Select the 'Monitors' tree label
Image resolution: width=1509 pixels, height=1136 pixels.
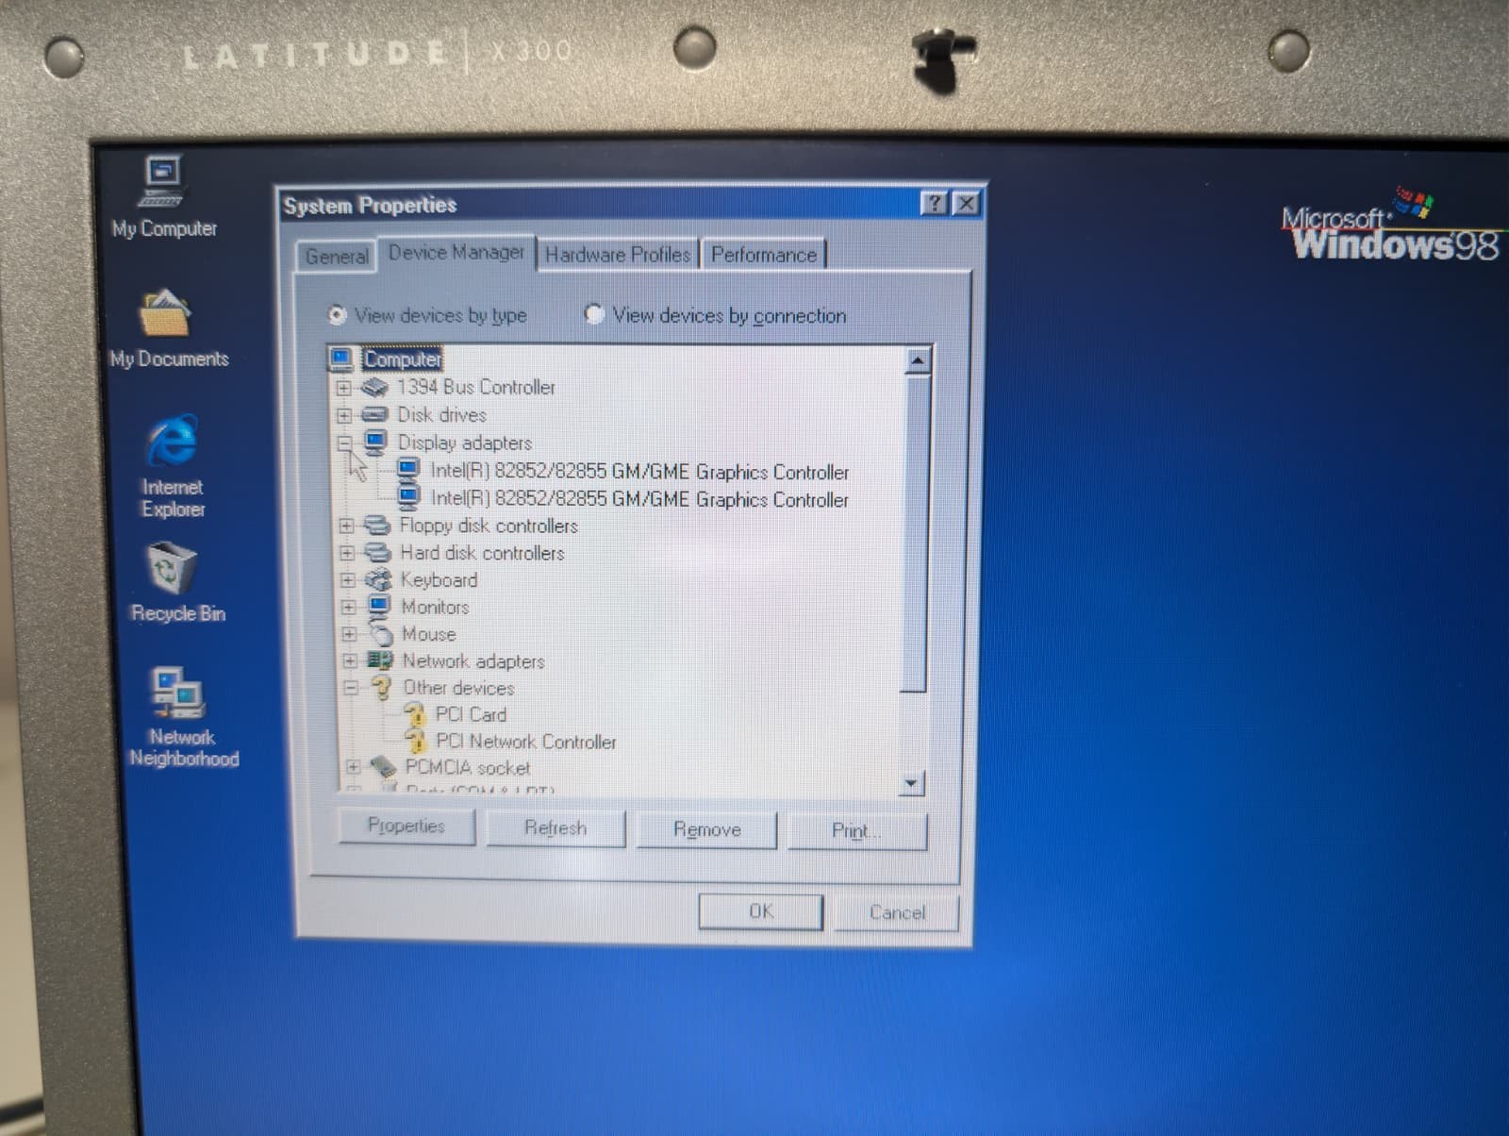435,607
